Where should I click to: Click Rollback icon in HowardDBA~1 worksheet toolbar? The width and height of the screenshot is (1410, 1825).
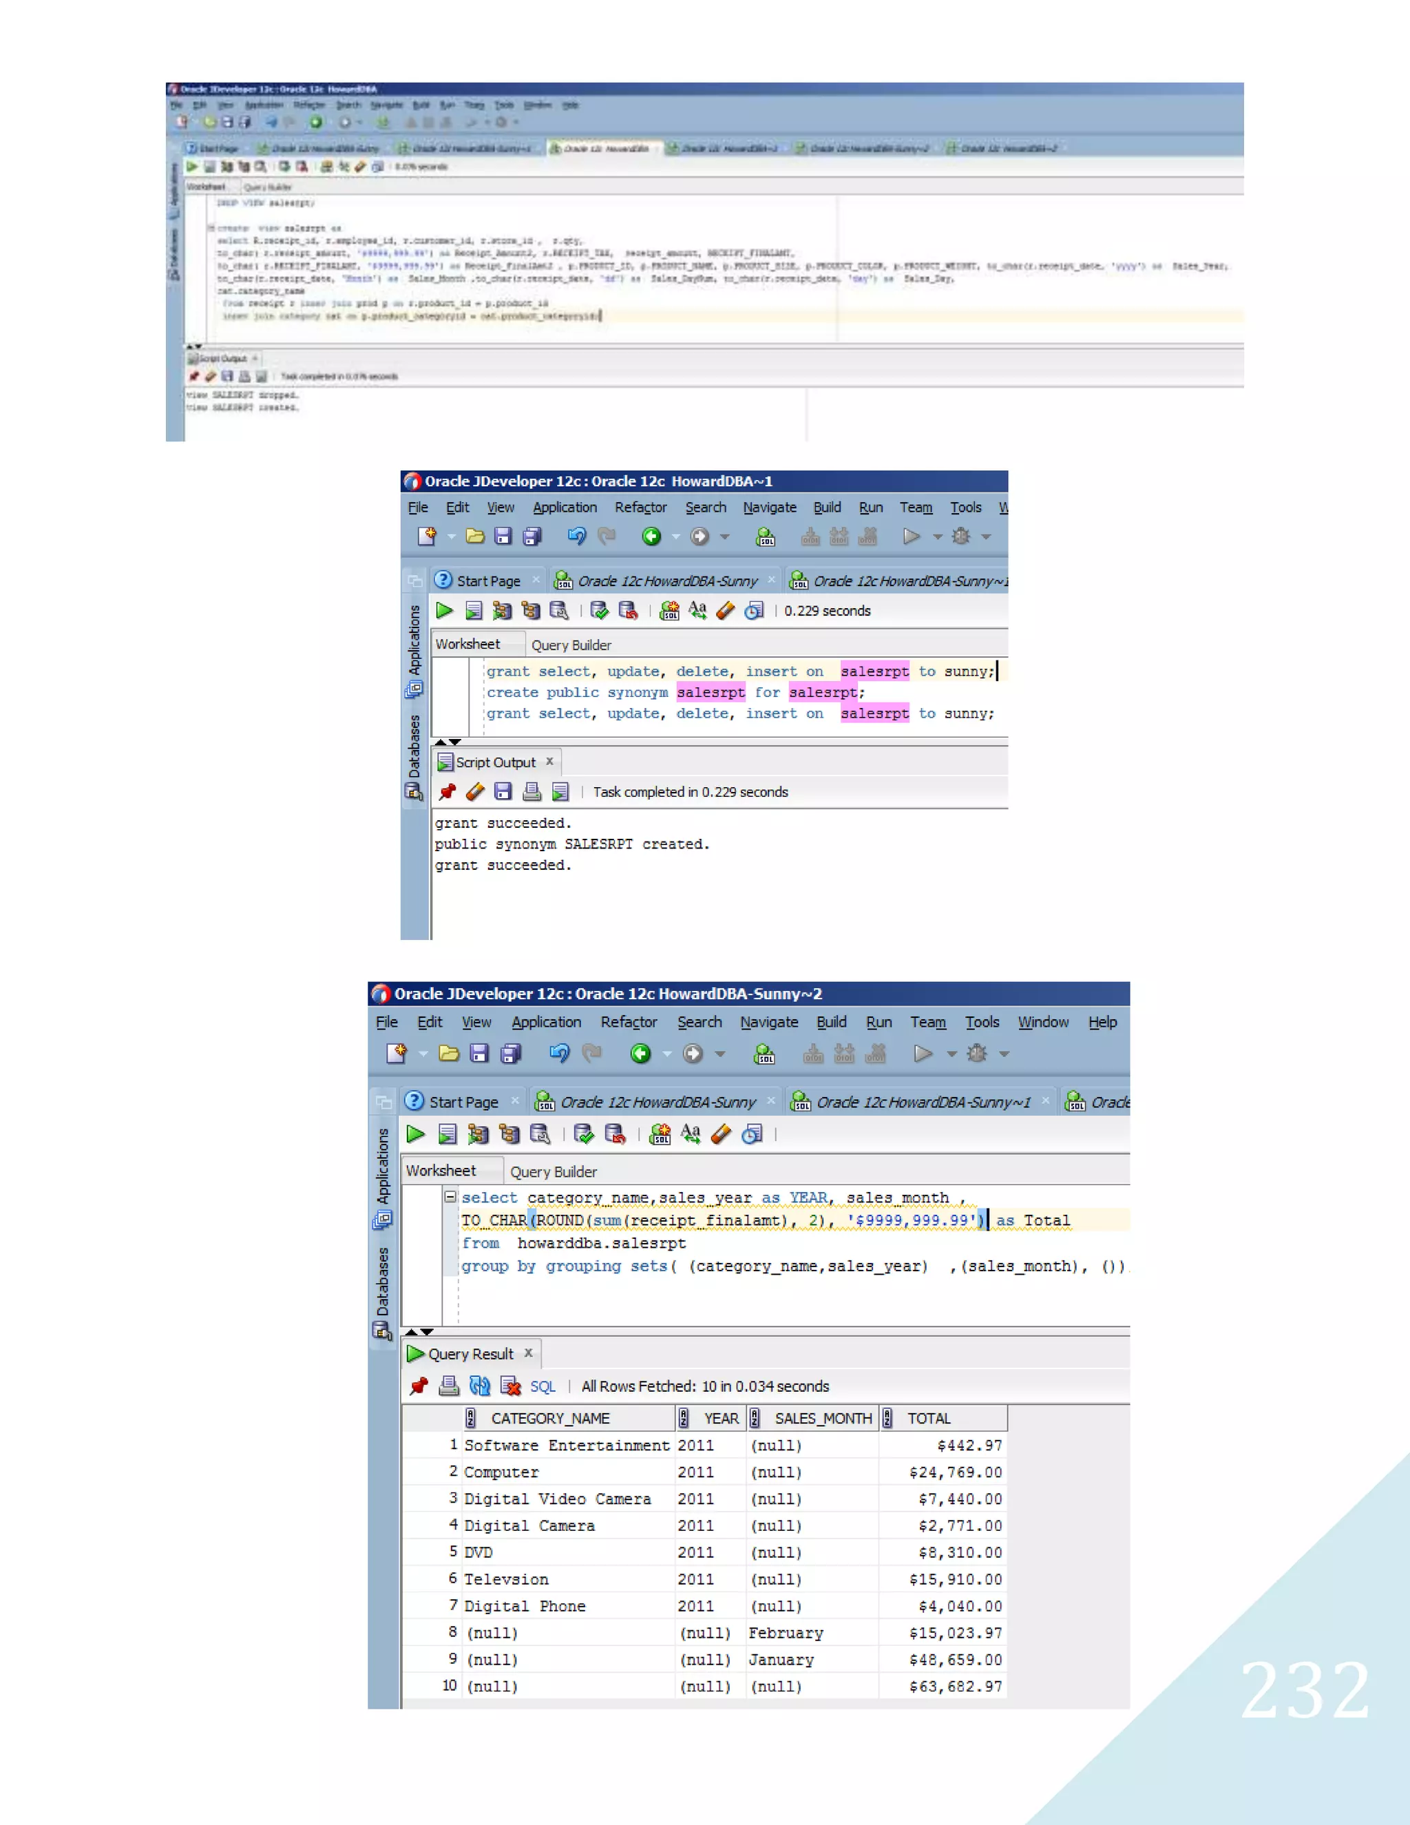628,611
